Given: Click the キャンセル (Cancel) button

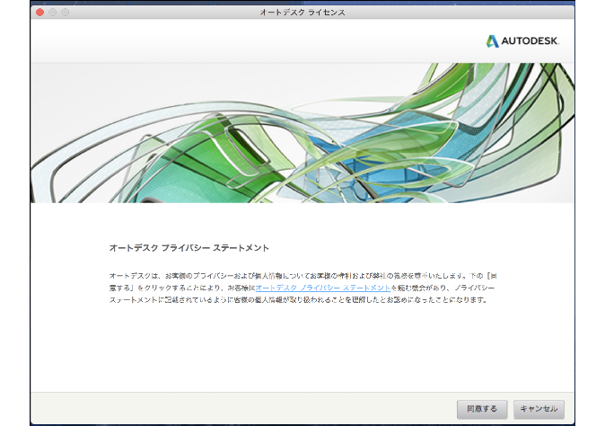Looking at the screenshot, I should pos(539,409).
